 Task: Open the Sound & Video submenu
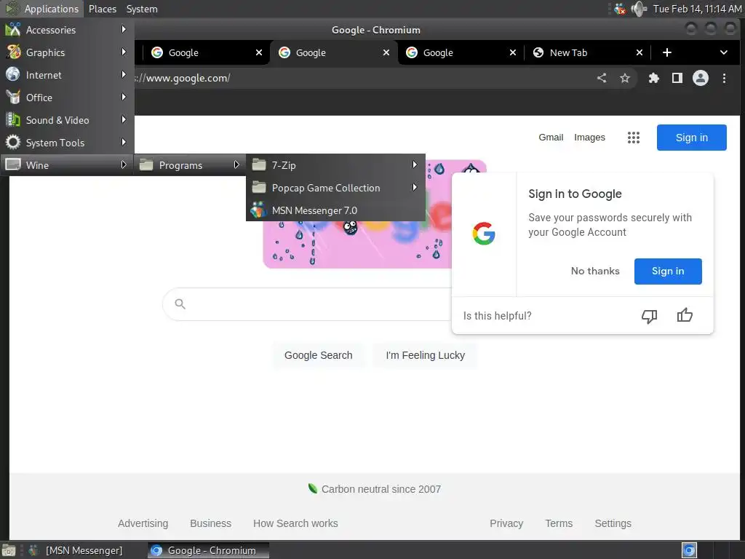(67, 120)
